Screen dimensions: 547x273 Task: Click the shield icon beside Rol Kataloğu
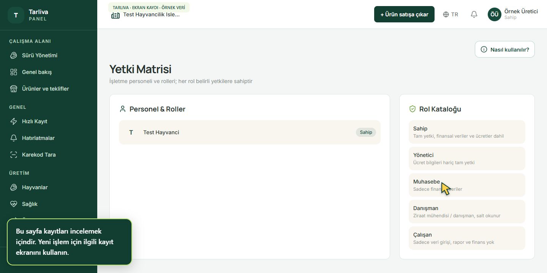tap(412, 109)
